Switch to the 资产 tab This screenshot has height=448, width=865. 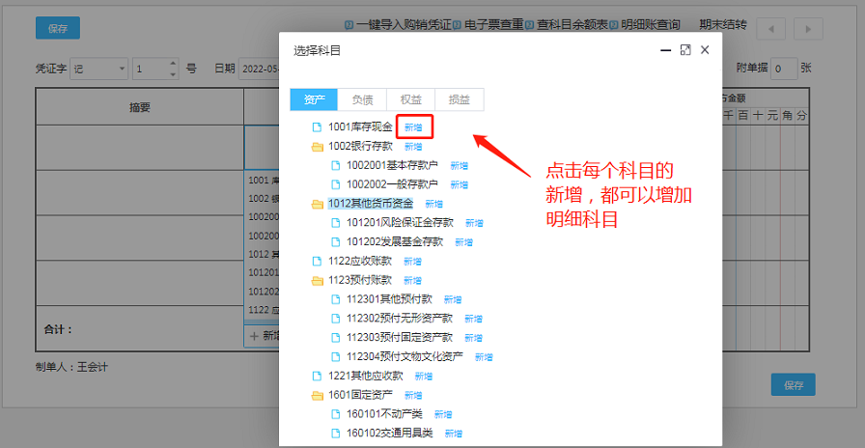point(314,99)
